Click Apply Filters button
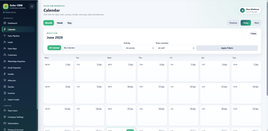 pos(227,48)
